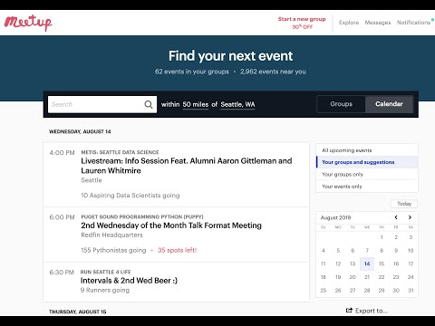The height and width of the screenshot is (326, 435).
Task: Go to previous month in calendar
Action: tap(396, 217)
